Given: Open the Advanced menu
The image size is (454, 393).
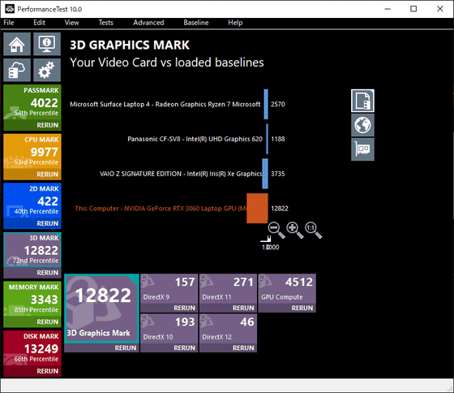Looking at the screenshot, I should [148, 23].
